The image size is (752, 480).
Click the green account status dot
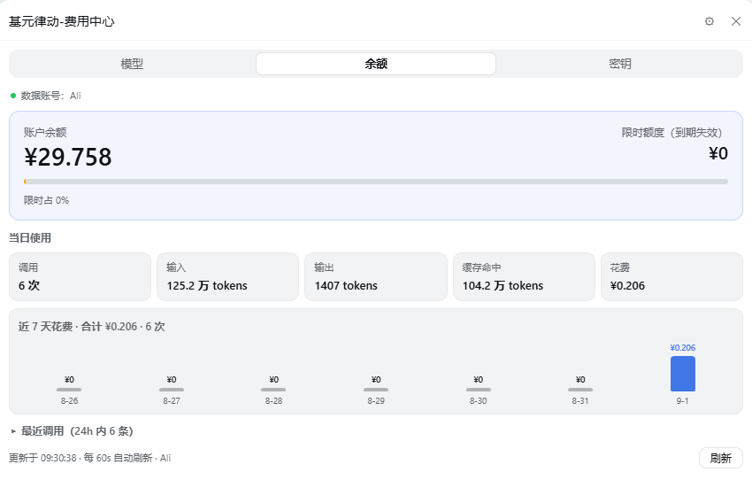click(x=13, y=96)
